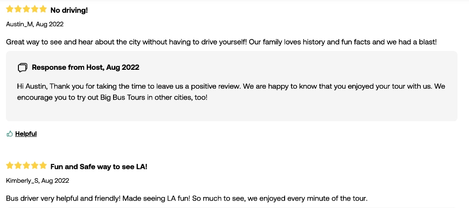Click the "Response from Host, Aug 2022" heading
This screenshot has width=469, height=208.
[86, 67]
